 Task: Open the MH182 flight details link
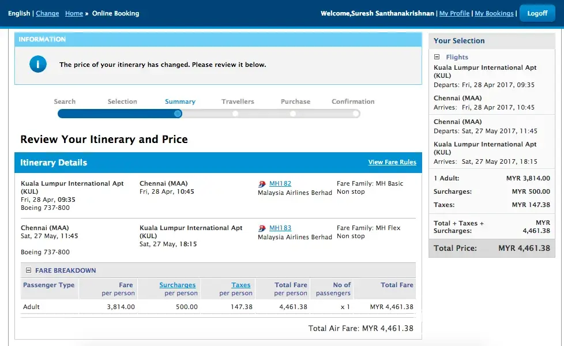coord(280,184)
